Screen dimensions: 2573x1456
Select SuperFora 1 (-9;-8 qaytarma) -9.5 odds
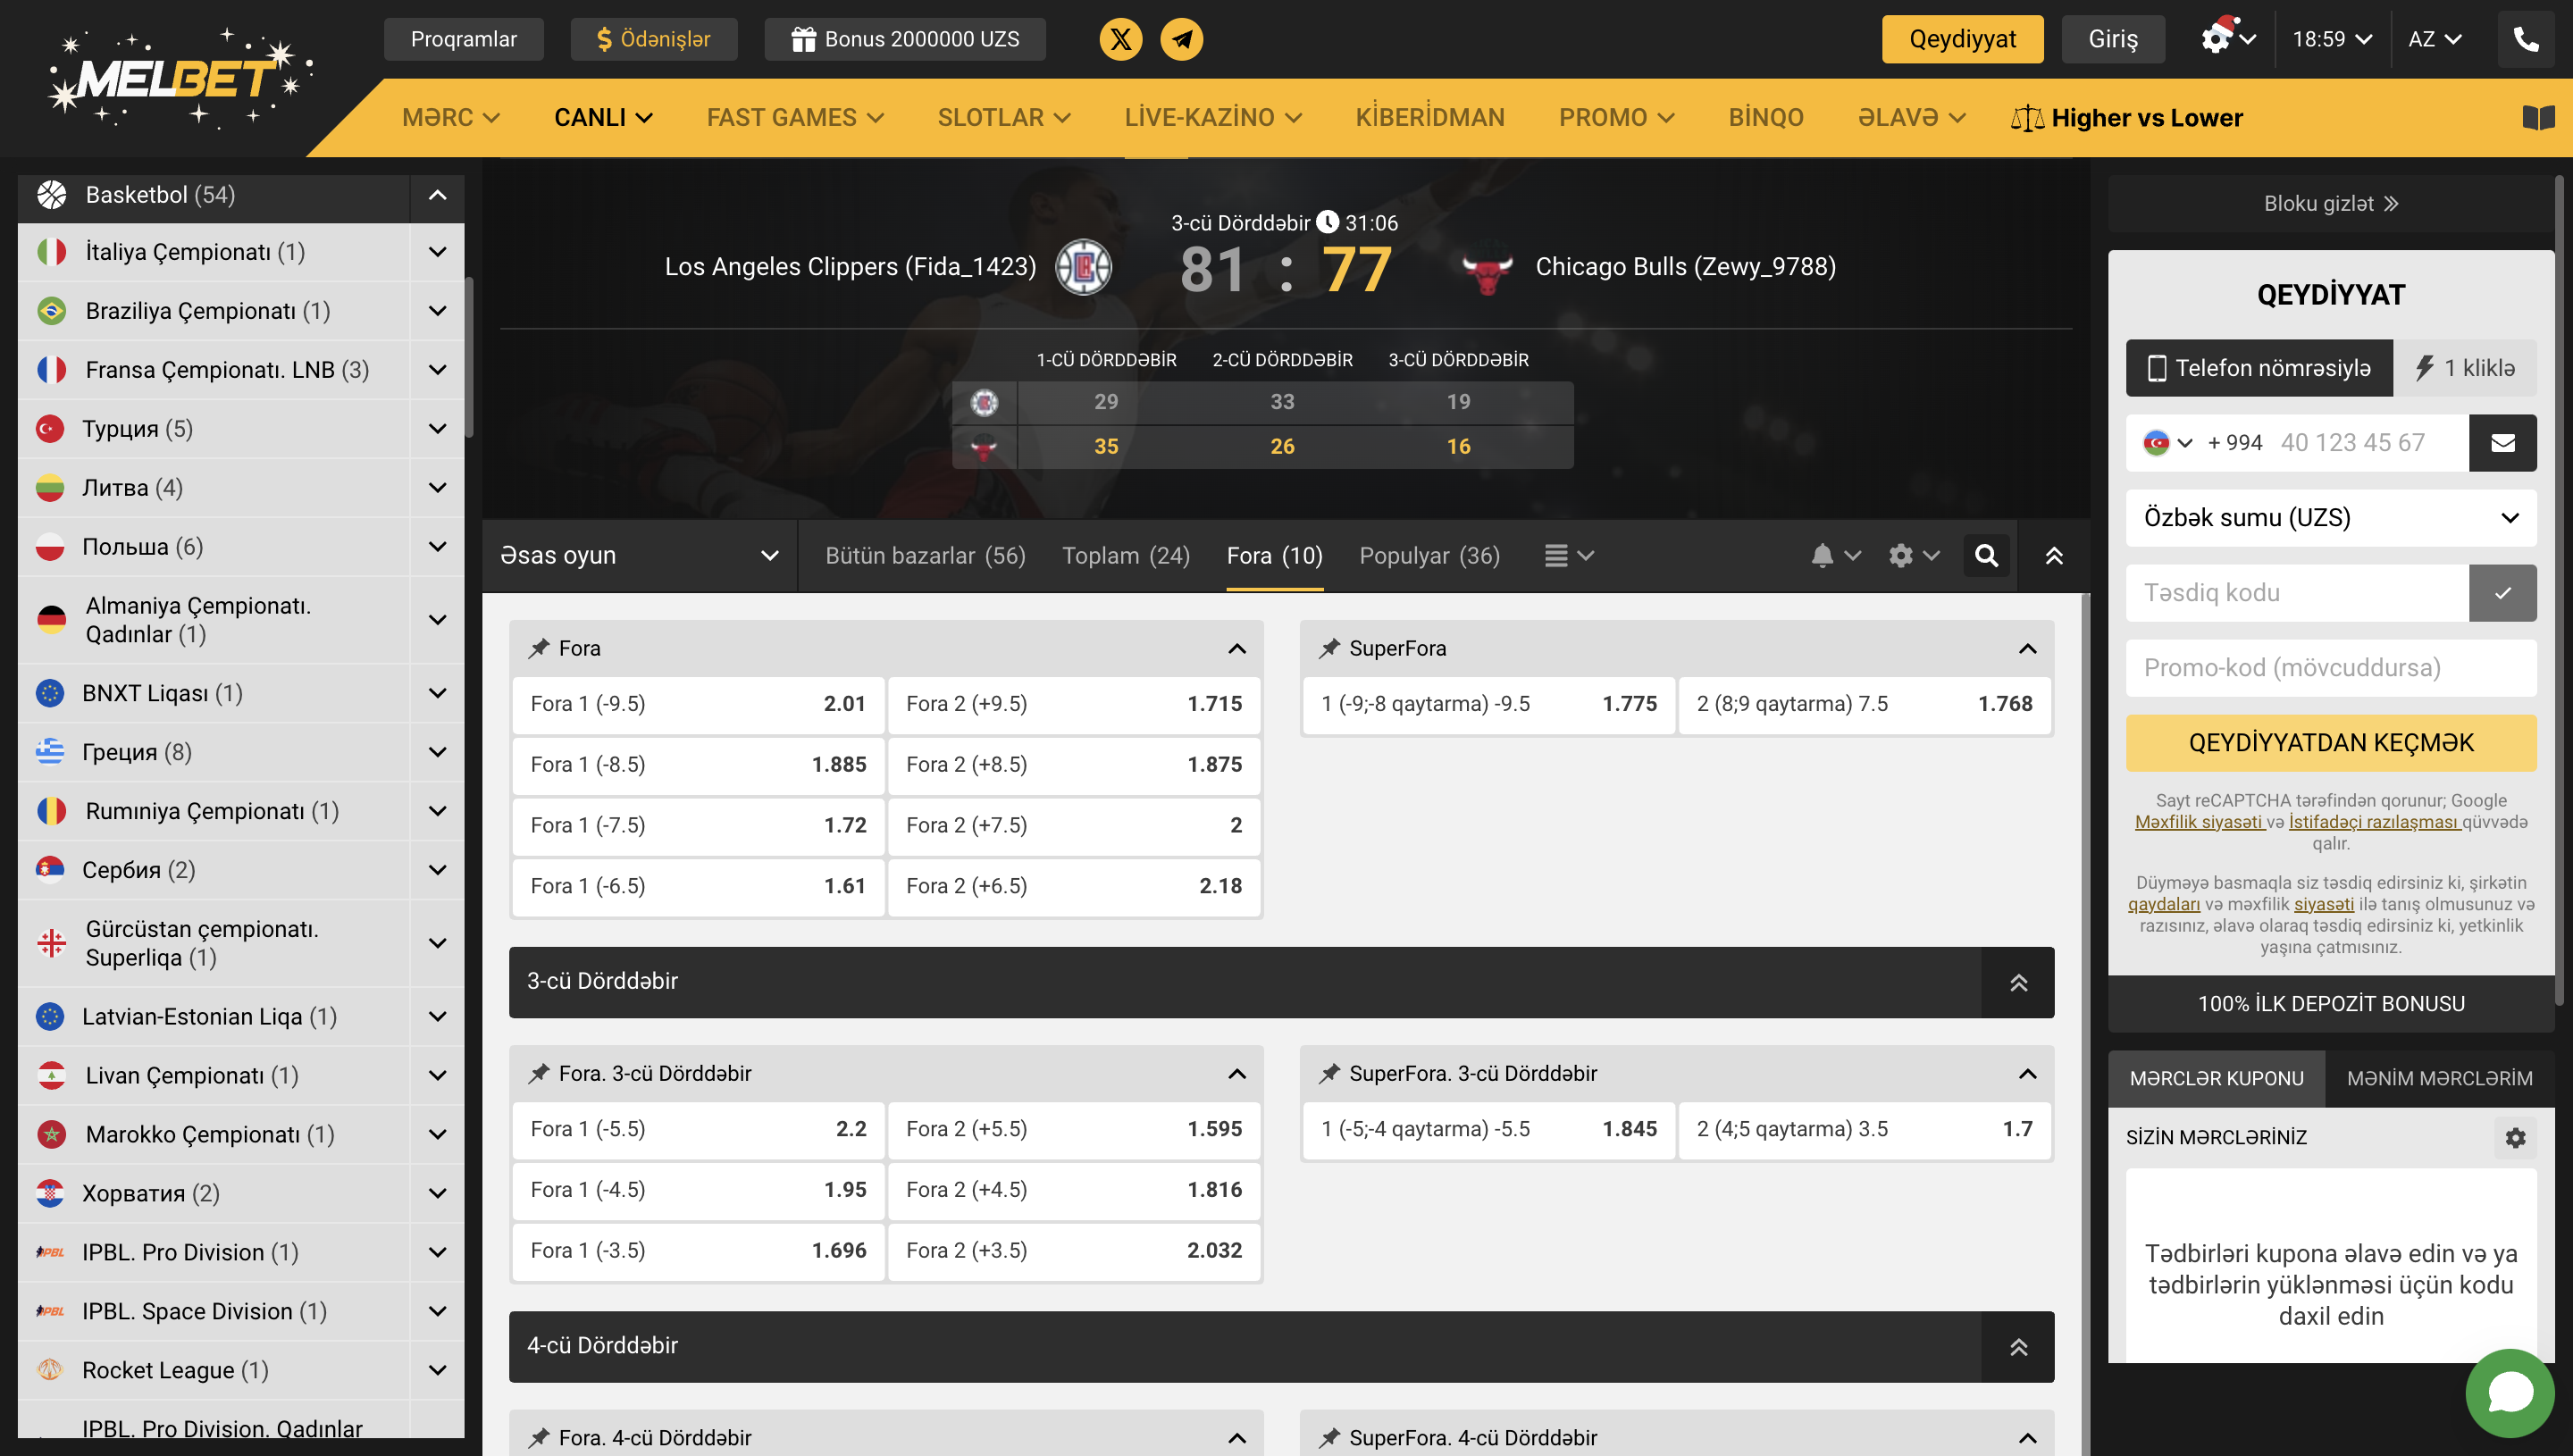coord(1488,703)
